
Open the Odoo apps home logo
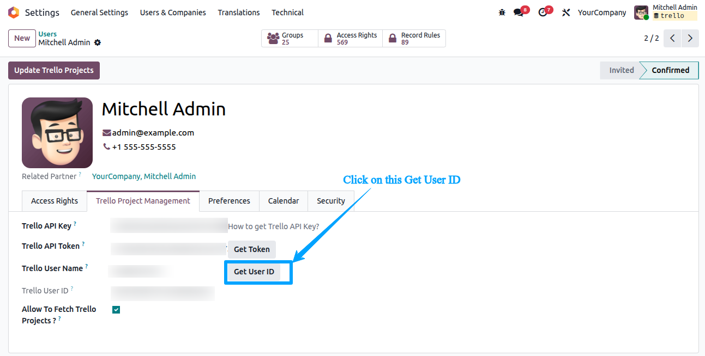(x=14, y=12)
